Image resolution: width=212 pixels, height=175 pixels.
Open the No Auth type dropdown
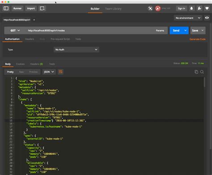point(76,49)
